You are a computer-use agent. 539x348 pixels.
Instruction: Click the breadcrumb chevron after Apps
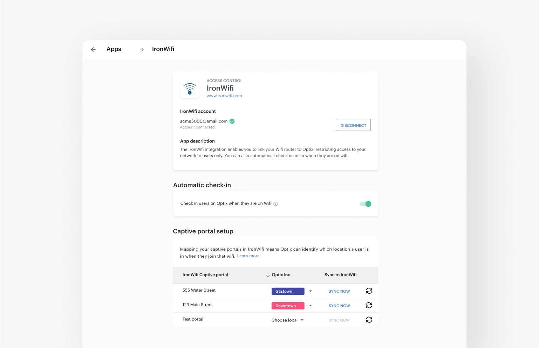pos(142,50)
